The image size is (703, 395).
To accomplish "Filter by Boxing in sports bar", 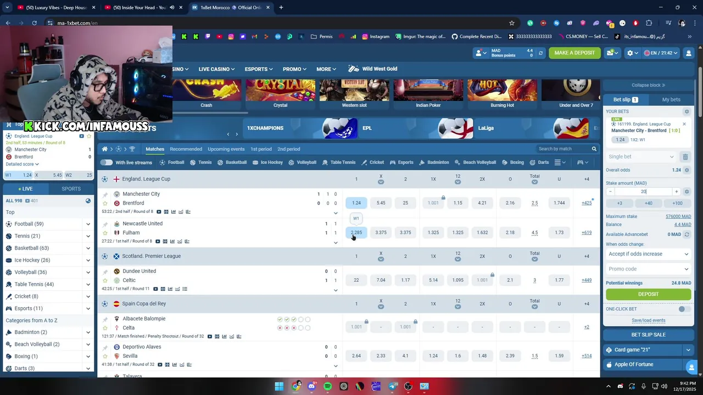I will tap(512, 162).
